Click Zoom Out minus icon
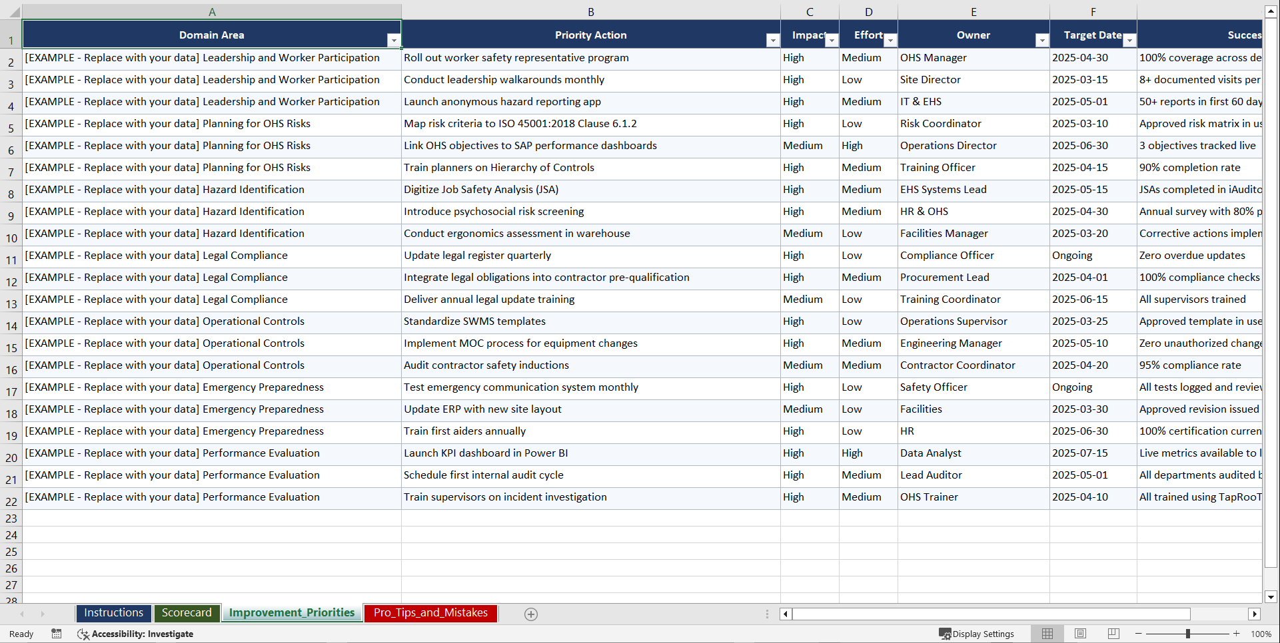Viewport: 1280px width, 643px height. point(1138,634)
